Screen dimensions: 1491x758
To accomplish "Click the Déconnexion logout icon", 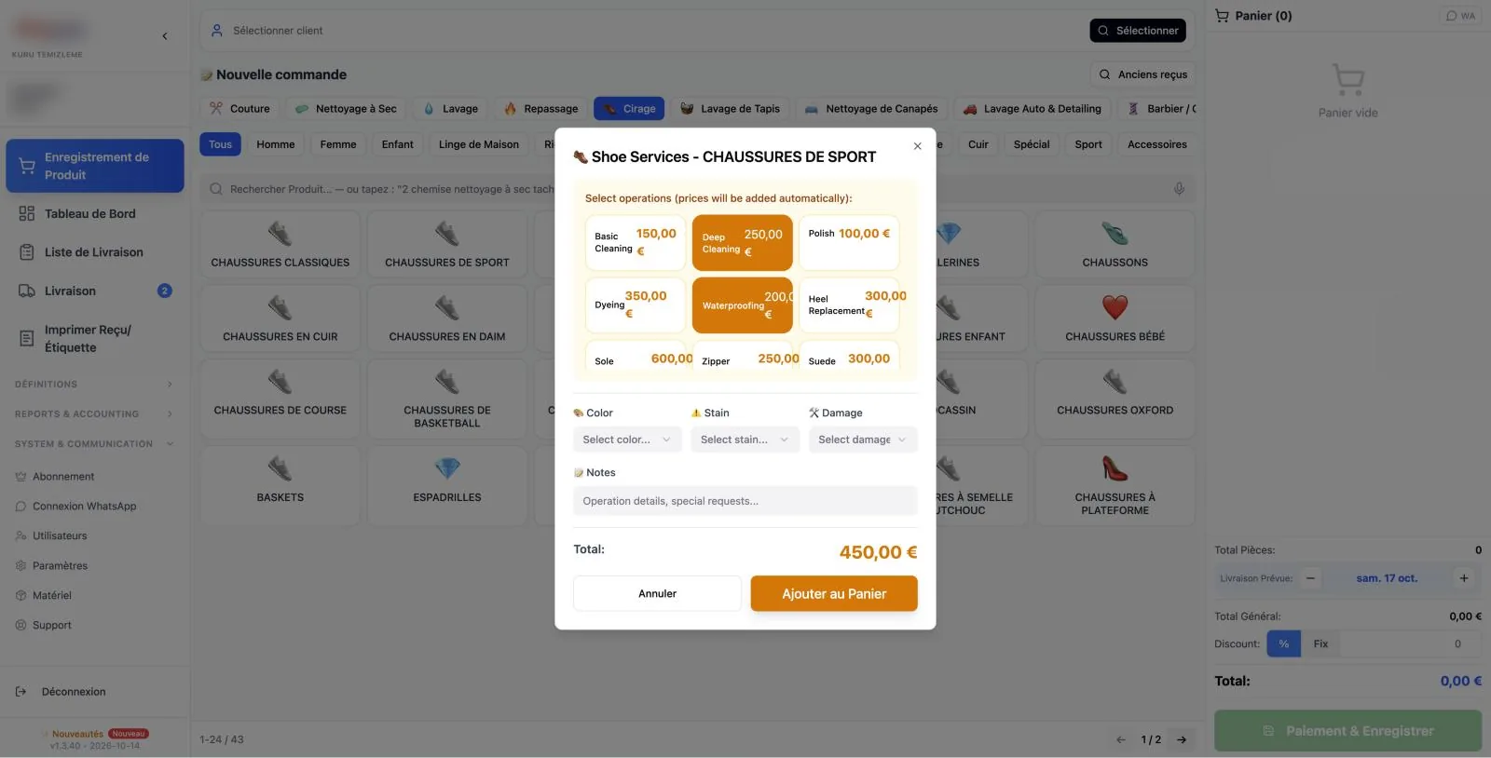I will tap(21, 692).
